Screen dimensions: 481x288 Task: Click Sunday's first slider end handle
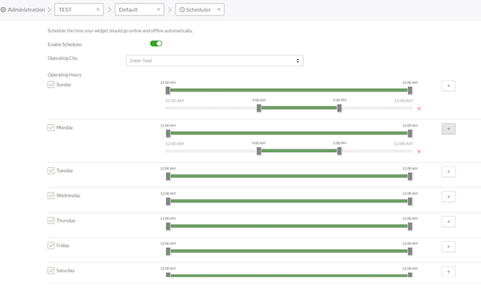pos(410,90)
